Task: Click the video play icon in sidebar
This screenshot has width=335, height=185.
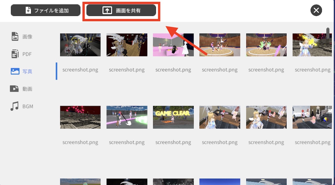Action: pyautogui.click(x=14, y=89)
